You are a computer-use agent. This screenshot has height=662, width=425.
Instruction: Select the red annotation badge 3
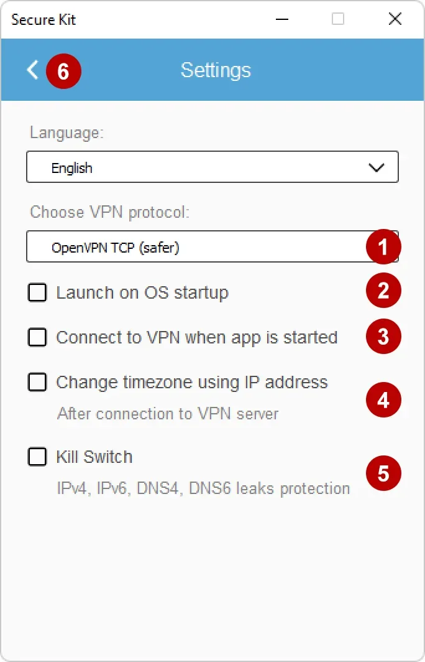[x=383, y=337]
